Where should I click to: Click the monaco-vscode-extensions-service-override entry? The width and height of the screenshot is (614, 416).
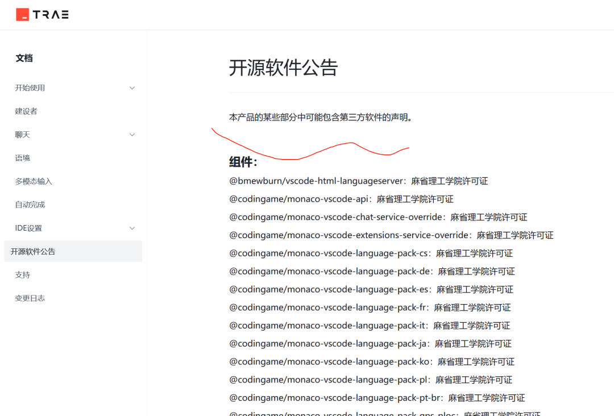(391, 235)
